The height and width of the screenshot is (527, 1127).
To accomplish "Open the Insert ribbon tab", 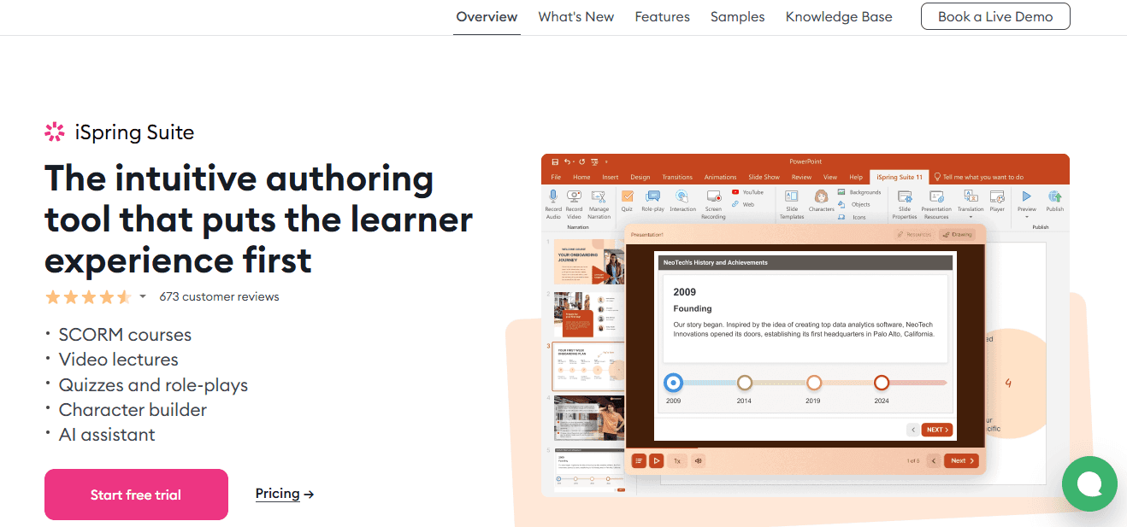I will [610, 177].
